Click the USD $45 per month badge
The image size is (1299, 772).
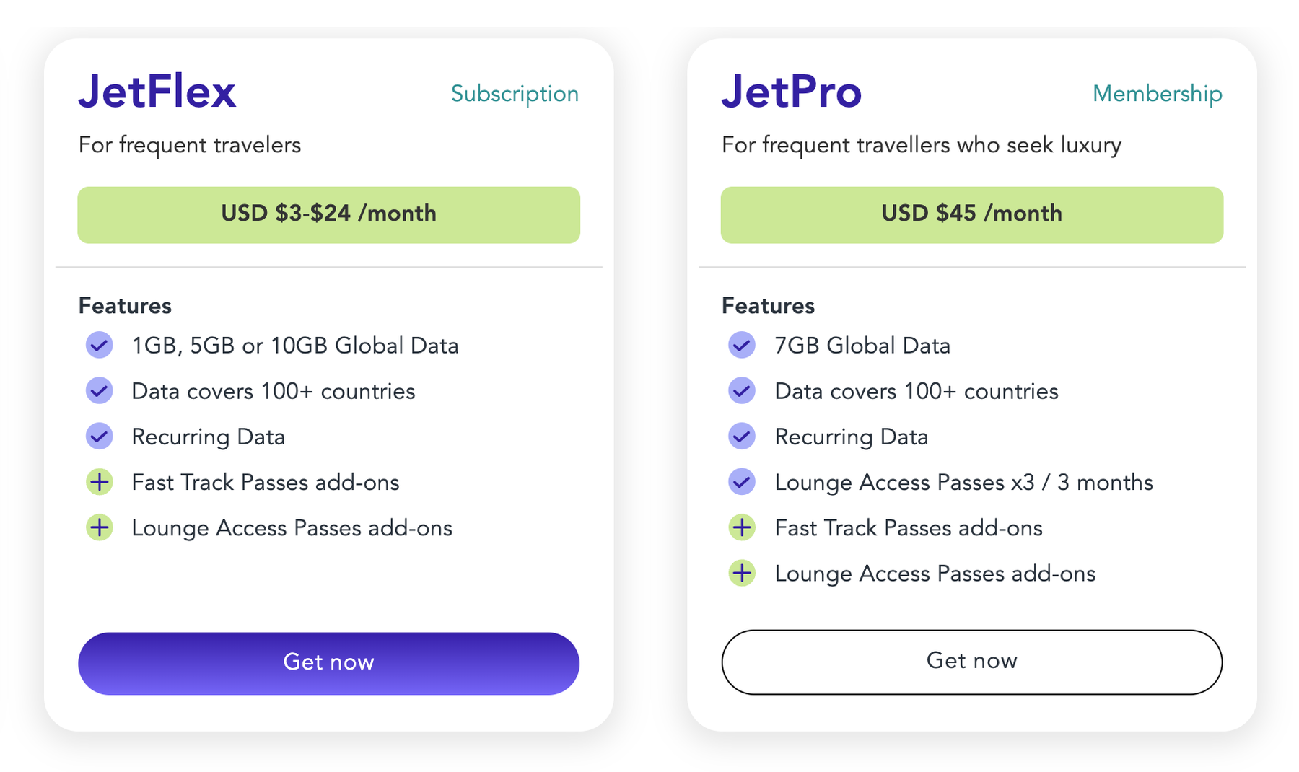(971, 214)
